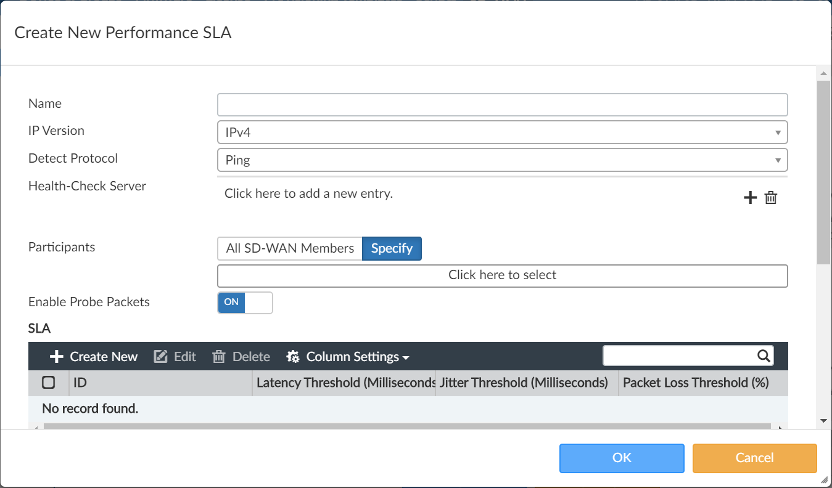Image resolution: width=832 pixels, height=488 pixels.
Task: Click the Delete trash icon in SLA toolbar
Action: coord(219,357)
